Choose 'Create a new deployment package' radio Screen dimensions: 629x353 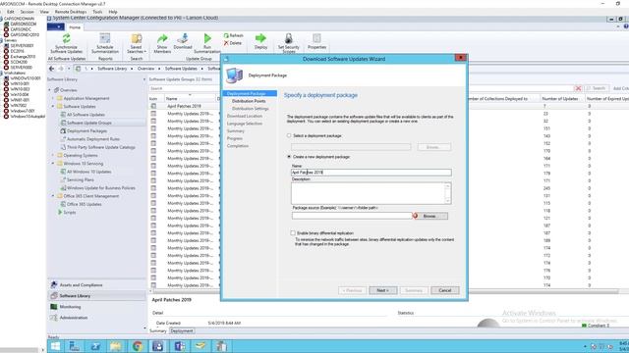(289, 157)
